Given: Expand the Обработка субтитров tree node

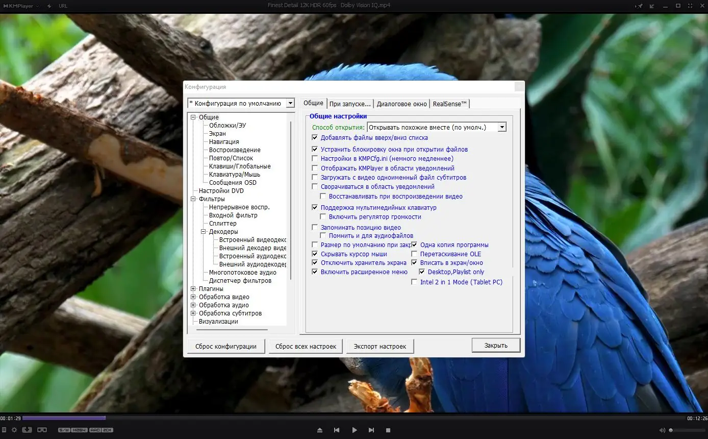Looking at the screenshot, I should click(x=193, y=313).
